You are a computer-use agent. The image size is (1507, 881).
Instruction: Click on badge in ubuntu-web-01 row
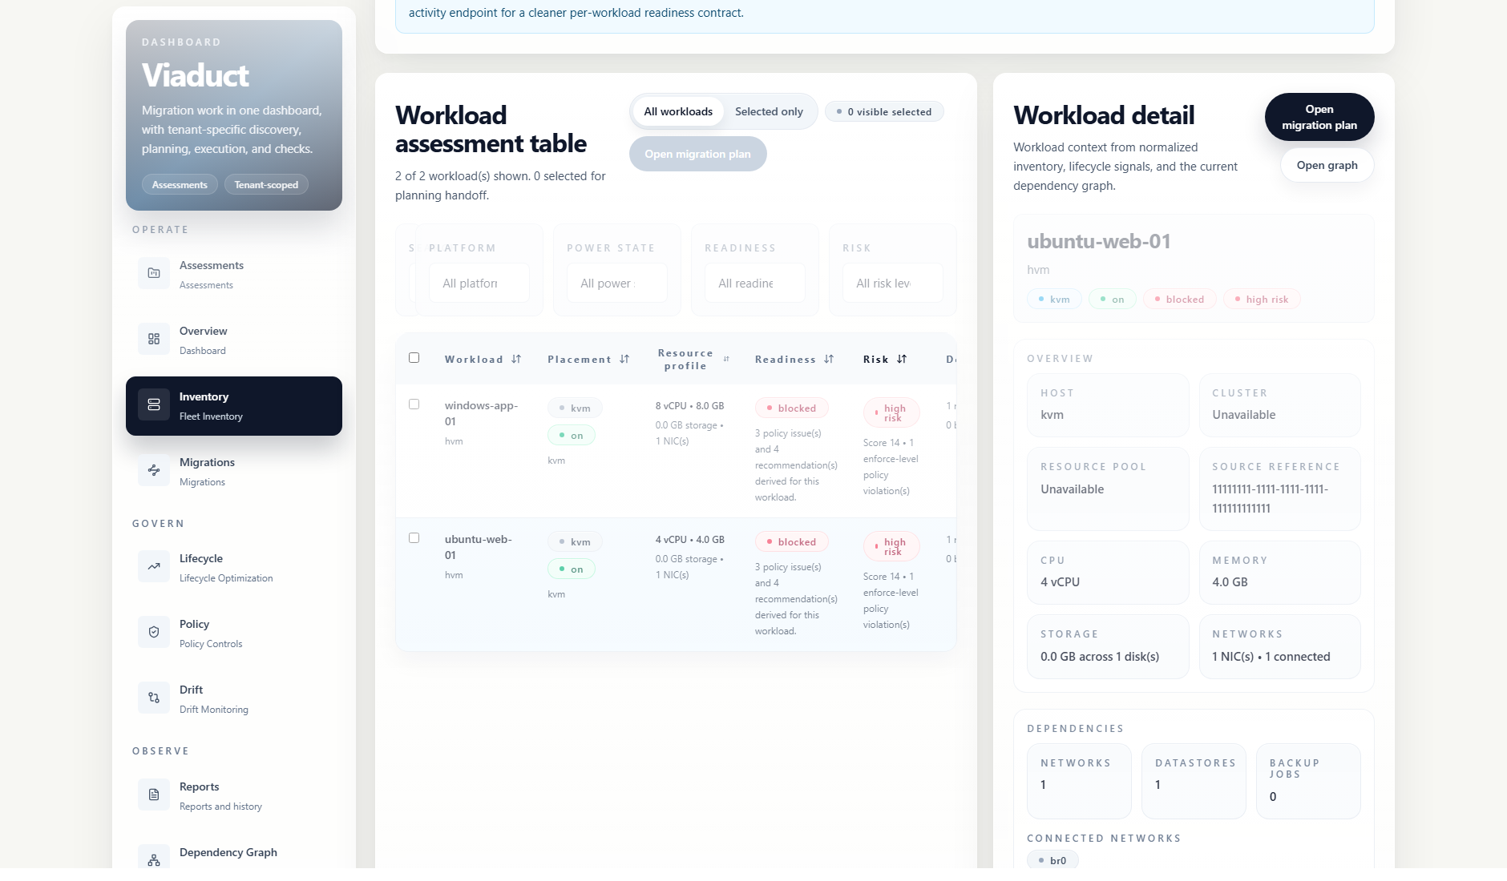[x=572, y=569]
